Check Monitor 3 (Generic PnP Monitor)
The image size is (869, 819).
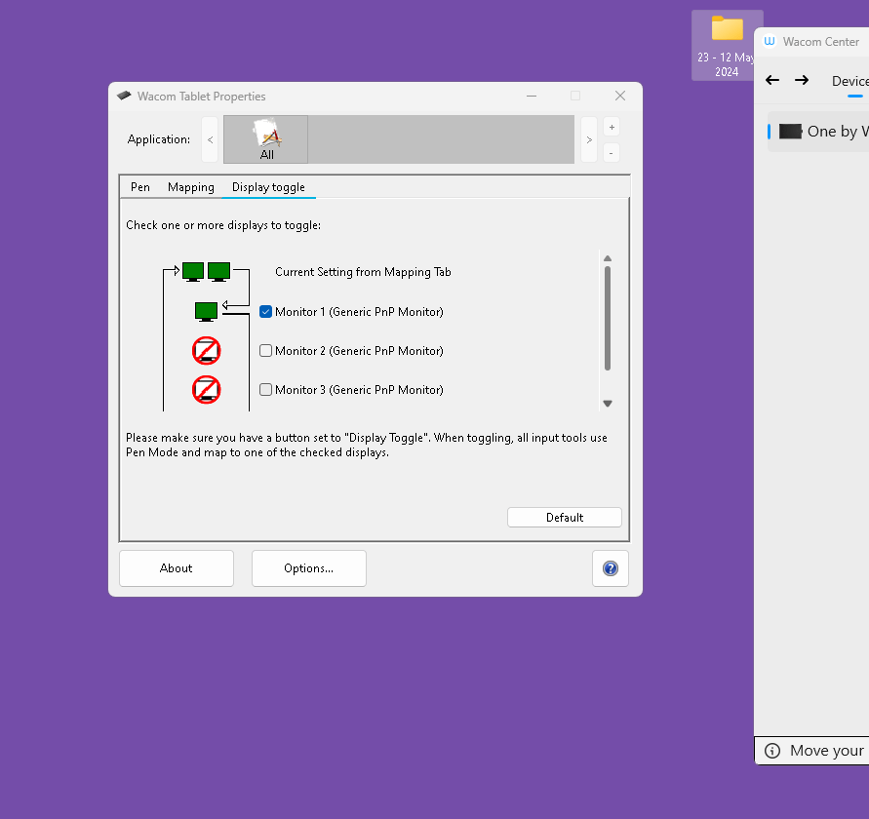click(x=265, y=390)
